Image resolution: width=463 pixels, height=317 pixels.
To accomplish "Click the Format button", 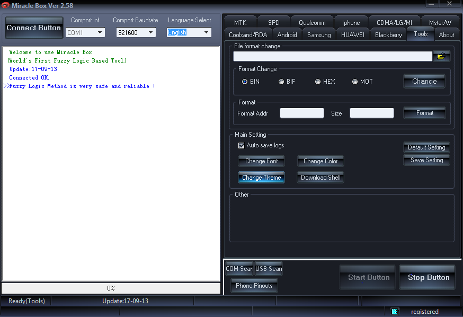I will click(x=425, y=113).
